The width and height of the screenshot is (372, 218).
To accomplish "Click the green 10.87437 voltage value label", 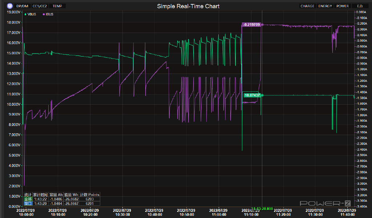I will [252, 95].
